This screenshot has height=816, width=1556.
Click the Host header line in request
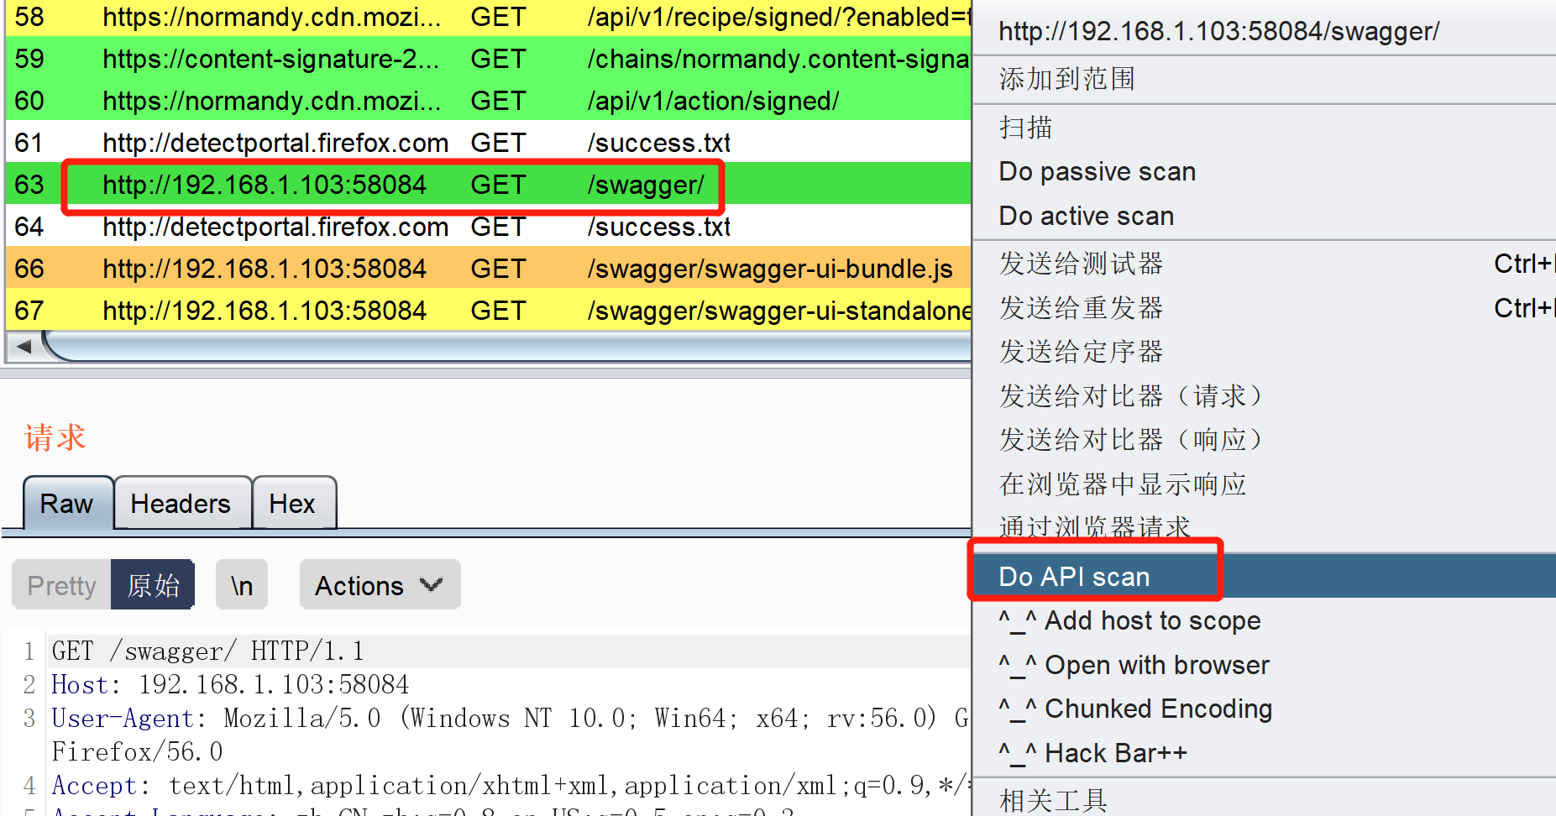231,685
